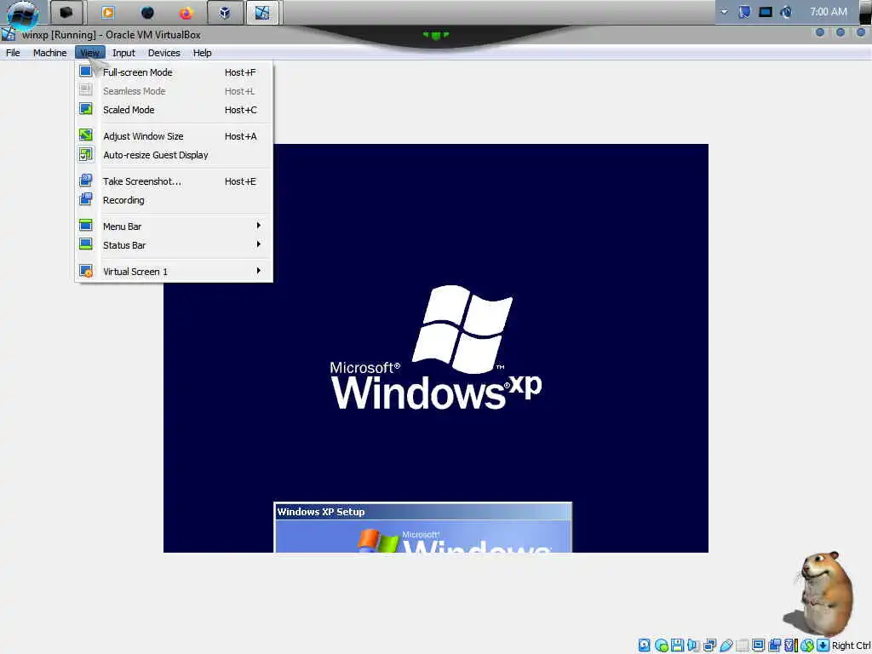Click the recording status bar icon
The width and height of the screenshot is (872, 654).
774,645
